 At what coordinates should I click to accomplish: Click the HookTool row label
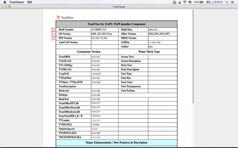pos(64,99)
